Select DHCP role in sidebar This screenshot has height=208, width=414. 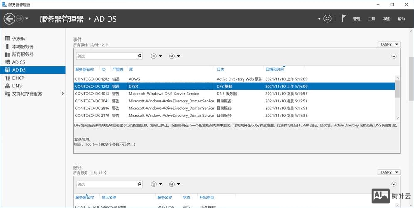(18, 78)
